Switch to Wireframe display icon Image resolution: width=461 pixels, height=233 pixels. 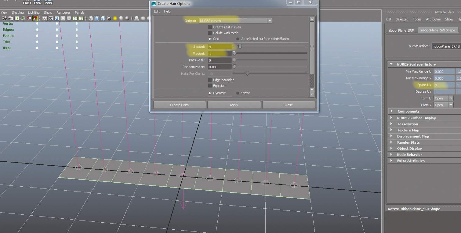(91, 18)
